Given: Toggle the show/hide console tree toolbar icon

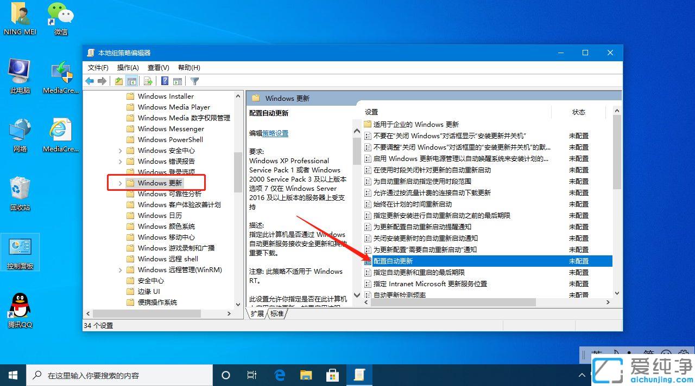Looking at the screenshot, I should point(132,81).
